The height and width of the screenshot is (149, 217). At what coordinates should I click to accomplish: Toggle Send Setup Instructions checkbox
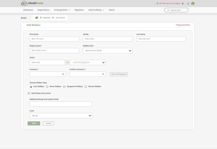pos(29,93)
